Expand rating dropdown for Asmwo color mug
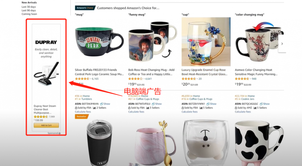This screenshot has height=166, width=302. pyautogui.click(x=251, y=79)
